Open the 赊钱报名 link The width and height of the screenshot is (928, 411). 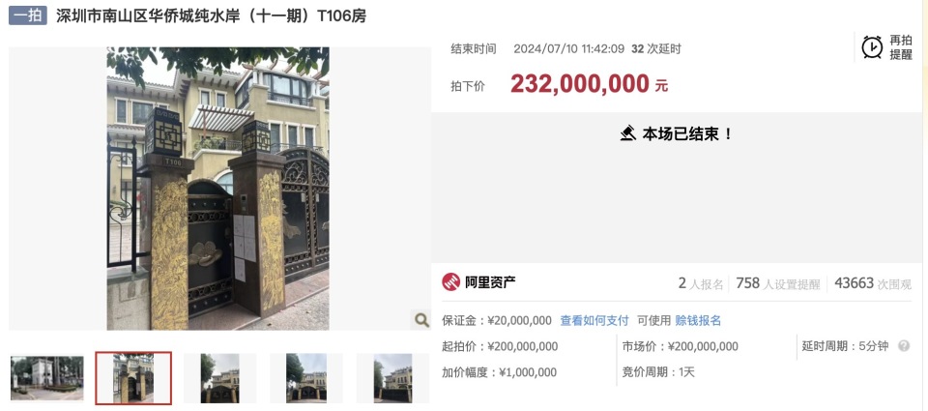click(698, 320)
